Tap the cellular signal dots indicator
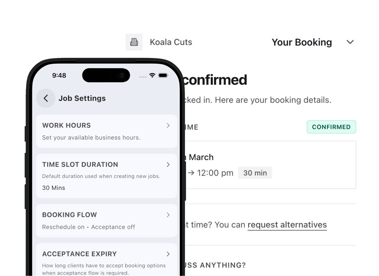 [x=143, y=76]
